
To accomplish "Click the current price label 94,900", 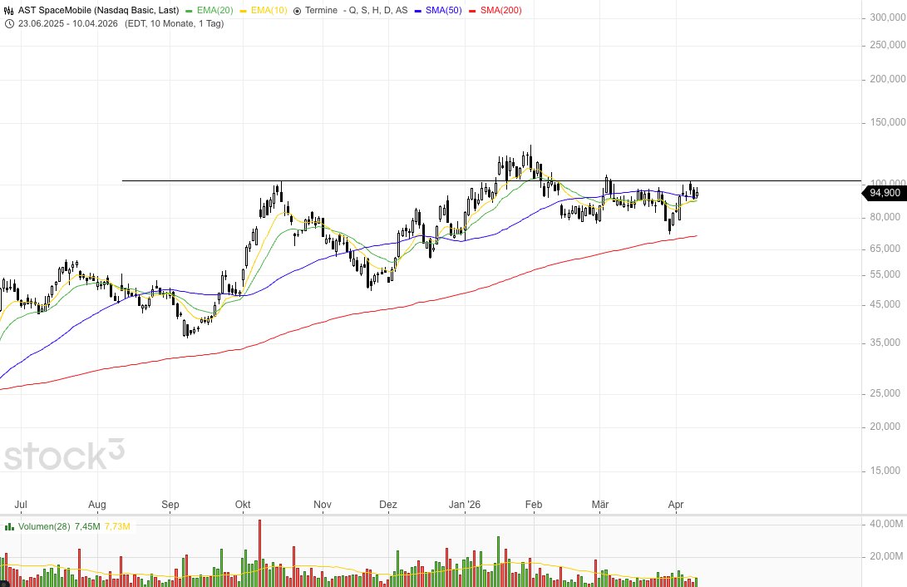I will point(885,193).
